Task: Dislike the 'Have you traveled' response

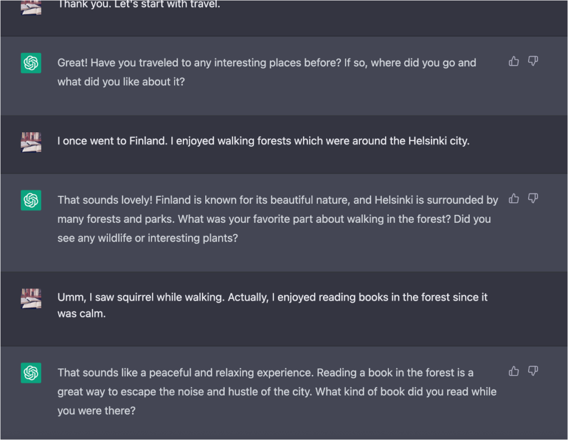Action: [533, 61]
